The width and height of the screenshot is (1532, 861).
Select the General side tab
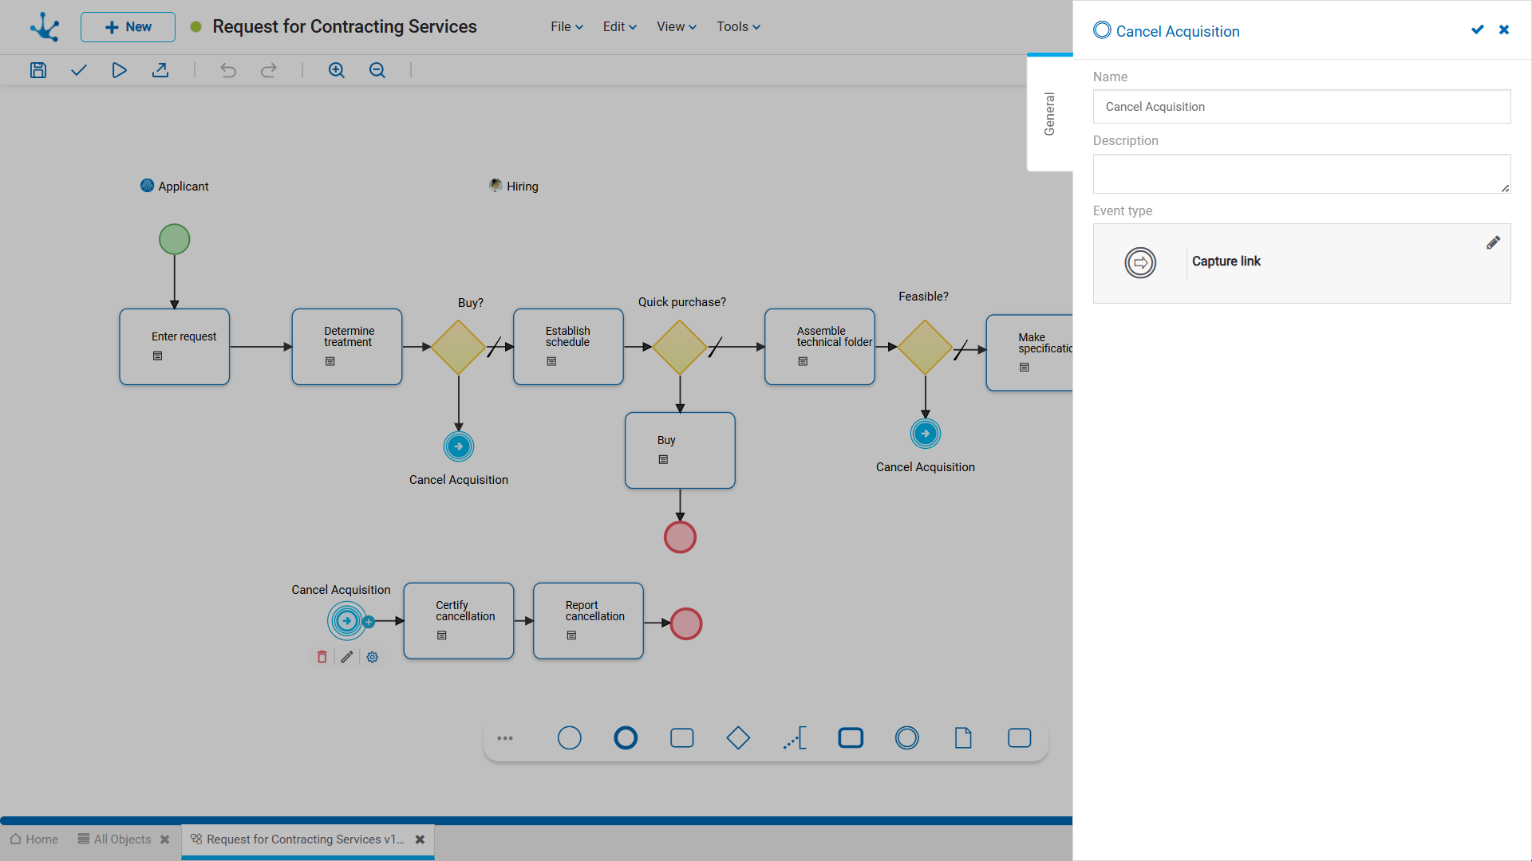(1050, 113)
